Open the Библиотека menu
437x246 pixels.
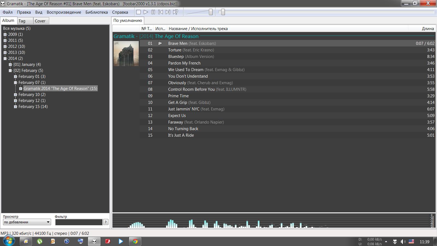pos(96,12)
